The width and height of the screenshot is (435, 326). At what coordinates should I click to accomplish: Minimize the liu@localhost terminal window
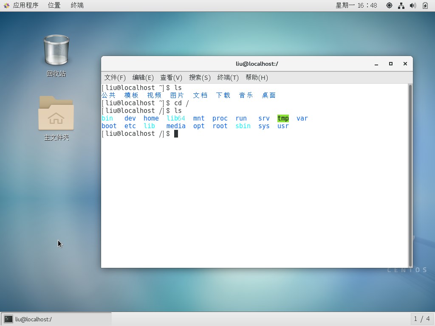point(376,64)
